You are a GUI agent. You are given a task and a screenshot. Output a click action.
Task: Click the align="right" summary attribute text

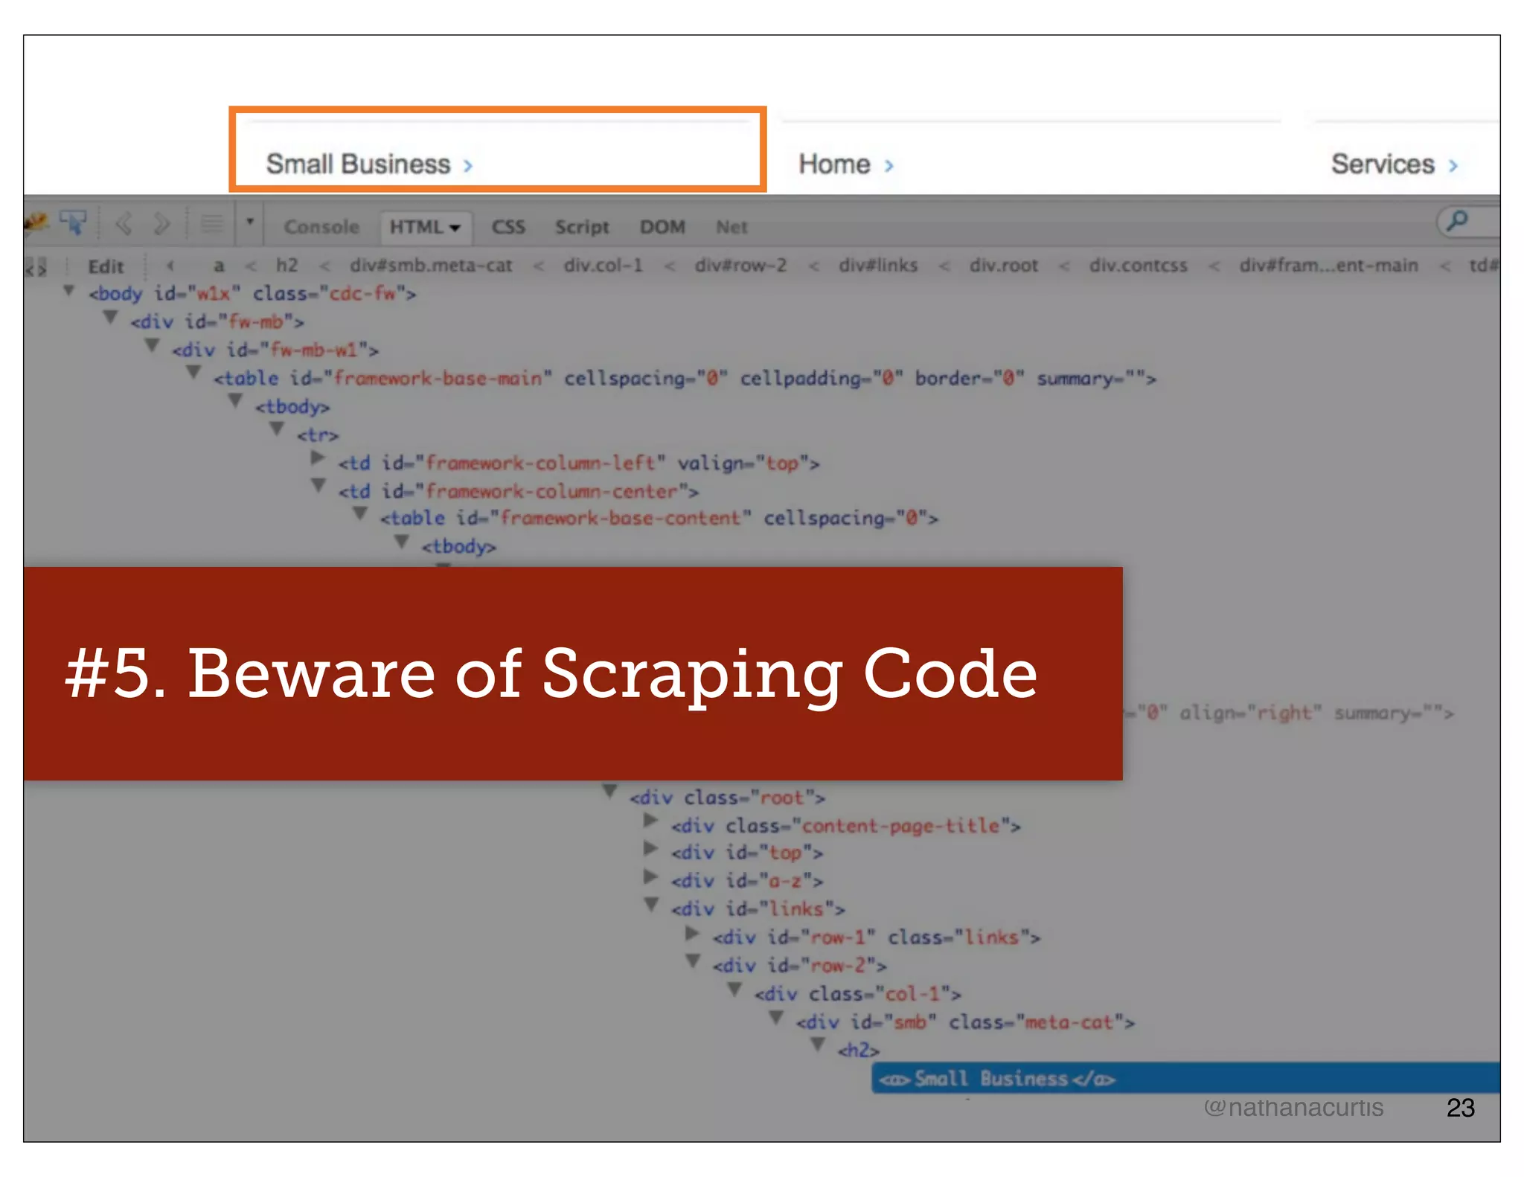[1316, 713]
